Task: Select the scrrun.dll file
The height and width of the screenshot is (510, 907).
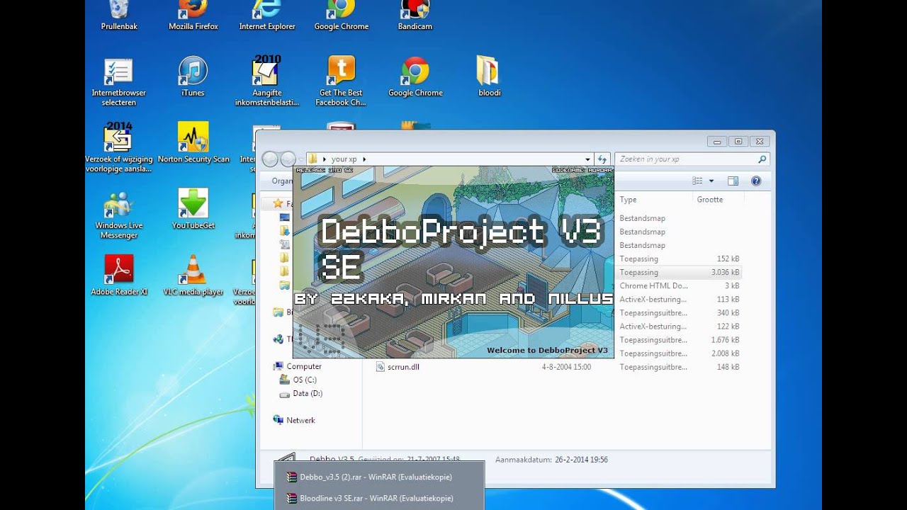Action: tap(403, 367)
